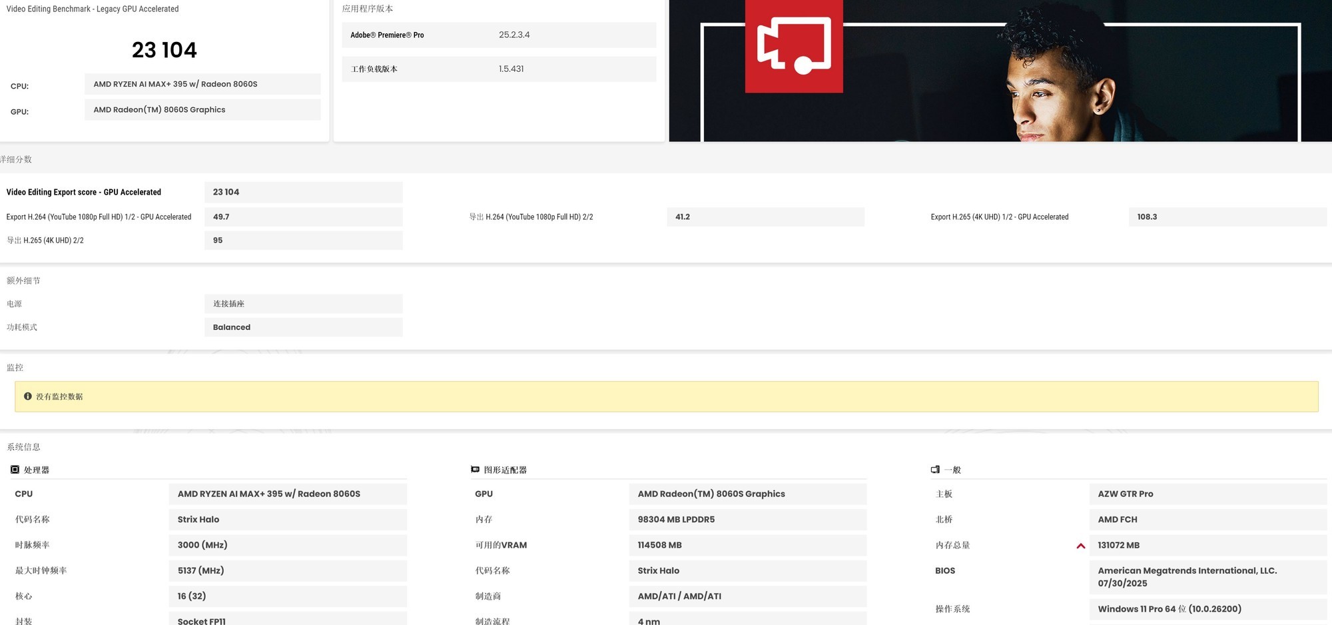The image size is (1332, 625).
Task: Click the Export H.264 1/2 score 49.7
Action: click(221, 217)
